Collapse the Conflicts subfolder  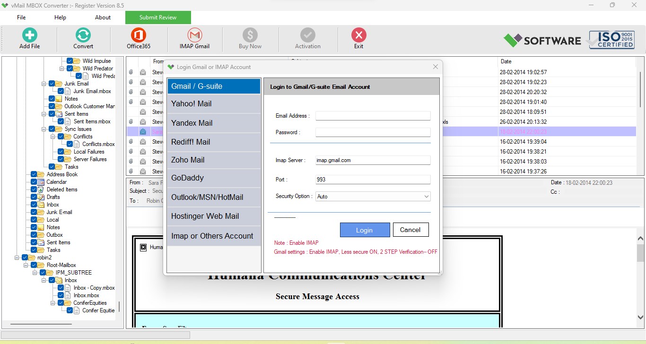(53, 137)
